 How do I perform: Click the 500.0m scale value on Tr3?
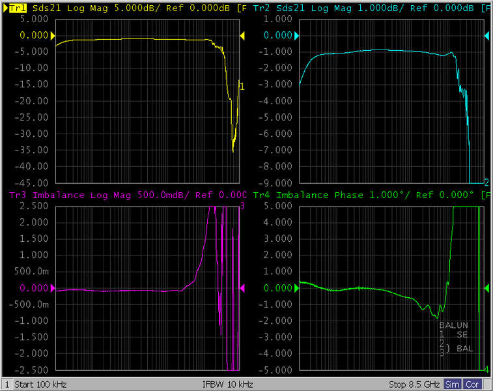click(31, 272)
